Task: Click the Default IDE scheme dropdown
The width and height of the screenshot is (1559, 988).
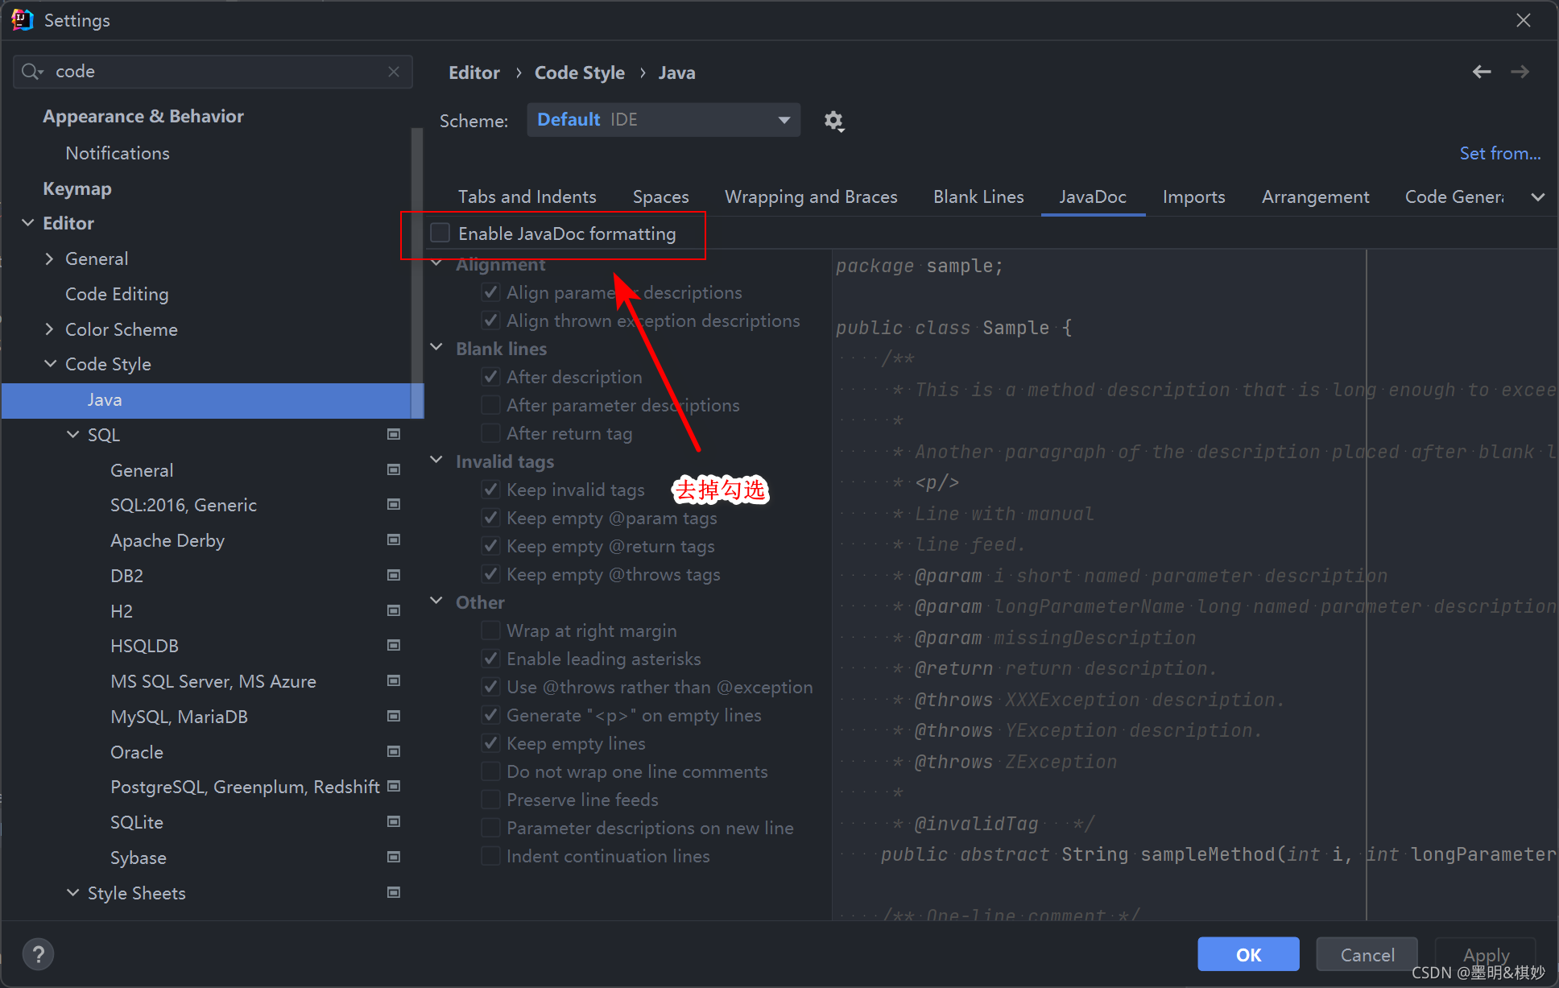Action: tap(663, 120)
